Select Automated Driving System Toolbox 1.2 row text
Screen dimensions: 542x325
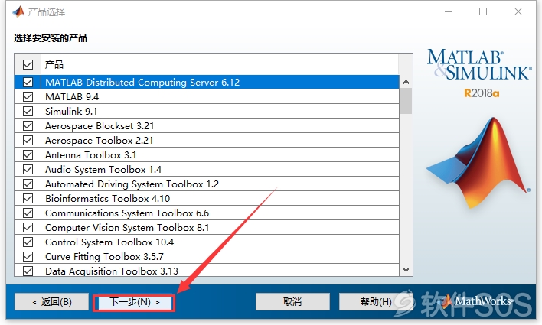[x=132, y=184]
